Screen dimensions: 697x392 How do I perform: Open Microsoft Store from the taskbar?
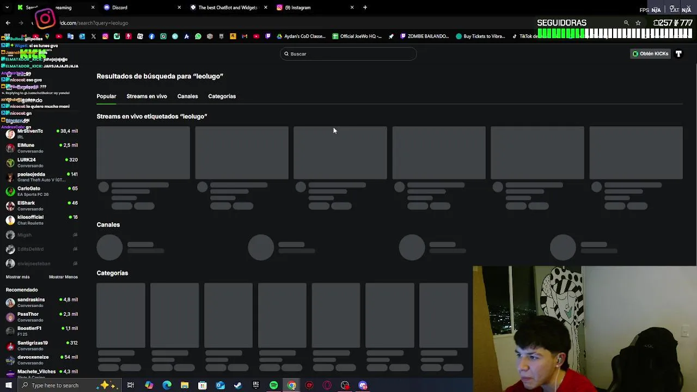pos(202,385)
